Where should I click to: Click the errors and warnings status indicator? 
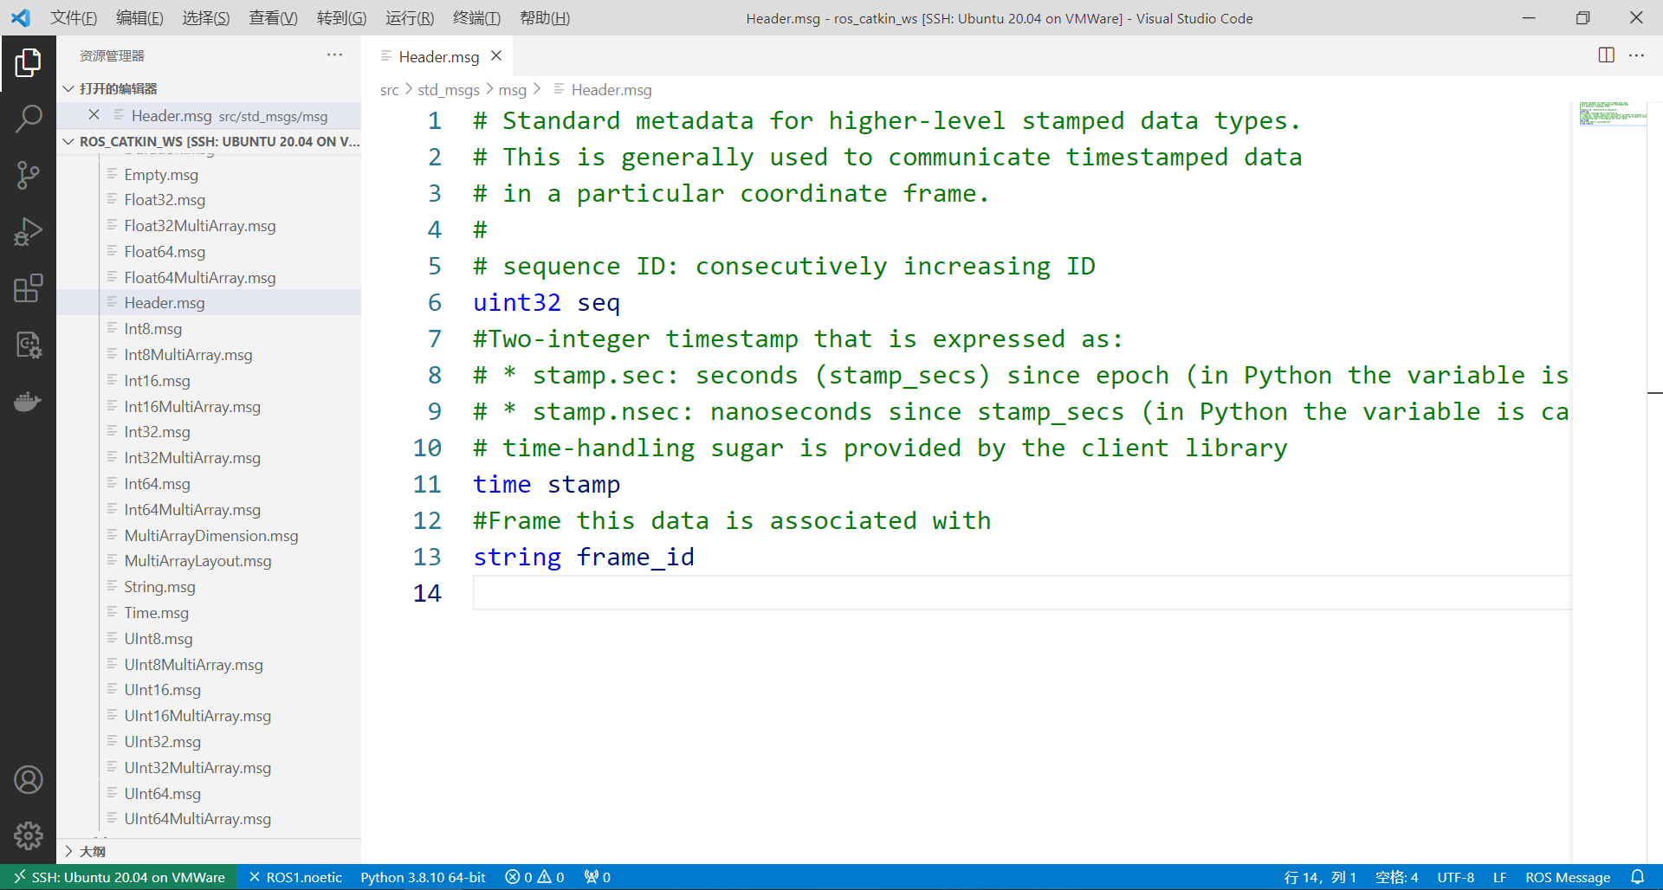click(534, 877)
